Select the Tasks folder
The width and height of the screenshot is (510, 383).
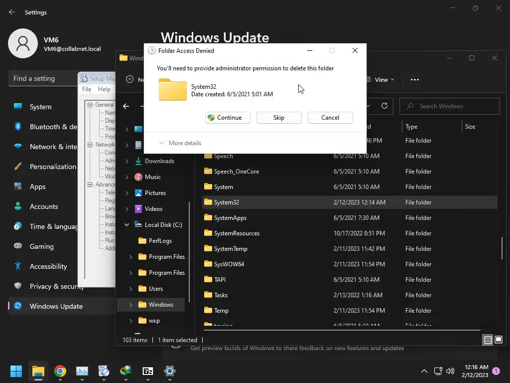tap(350, 295)
